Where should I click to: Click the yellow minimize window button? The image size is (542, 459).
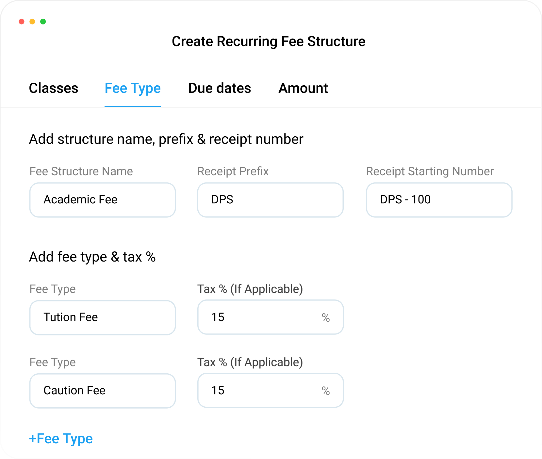point(32,22)
